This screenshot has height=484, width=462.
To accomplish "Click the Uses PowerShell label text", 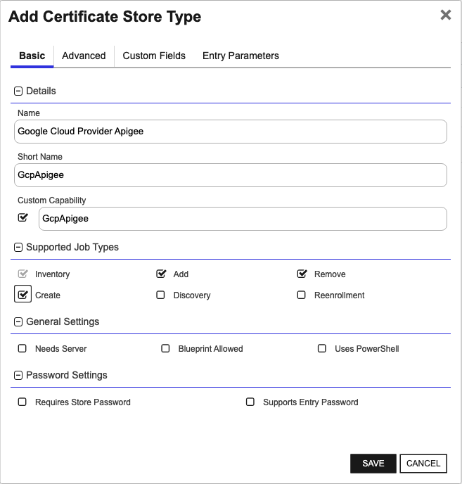I will click(x=367, y=349).
